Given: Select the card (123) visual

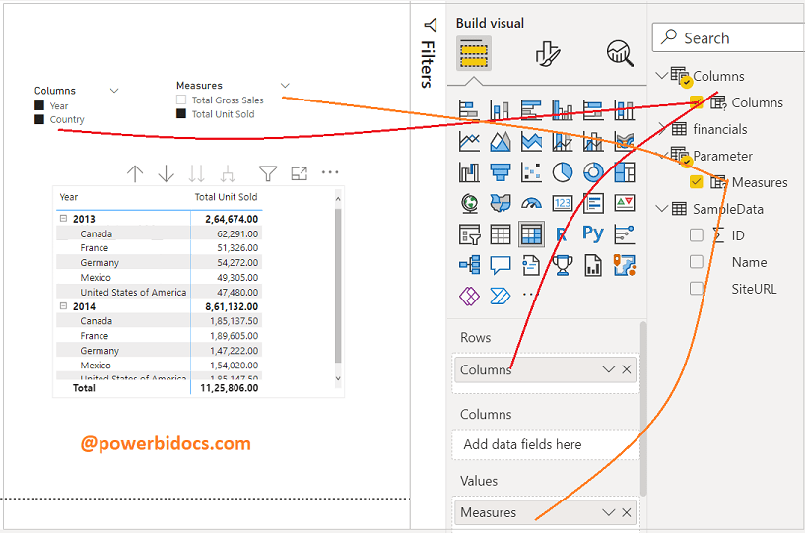Looking at the screenshot, I should [563, 203].
